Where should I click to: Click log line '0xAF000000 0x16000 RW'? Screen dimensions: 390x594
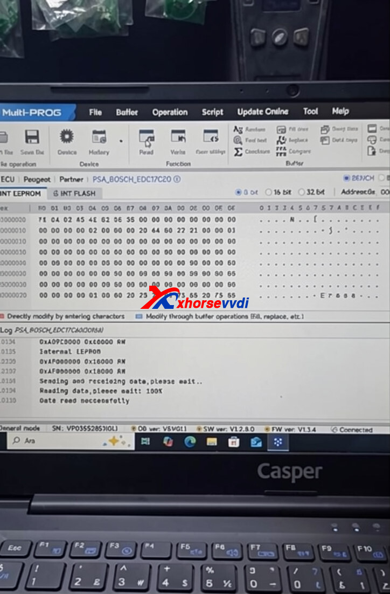pyautogui.click(x=82, y=361)
